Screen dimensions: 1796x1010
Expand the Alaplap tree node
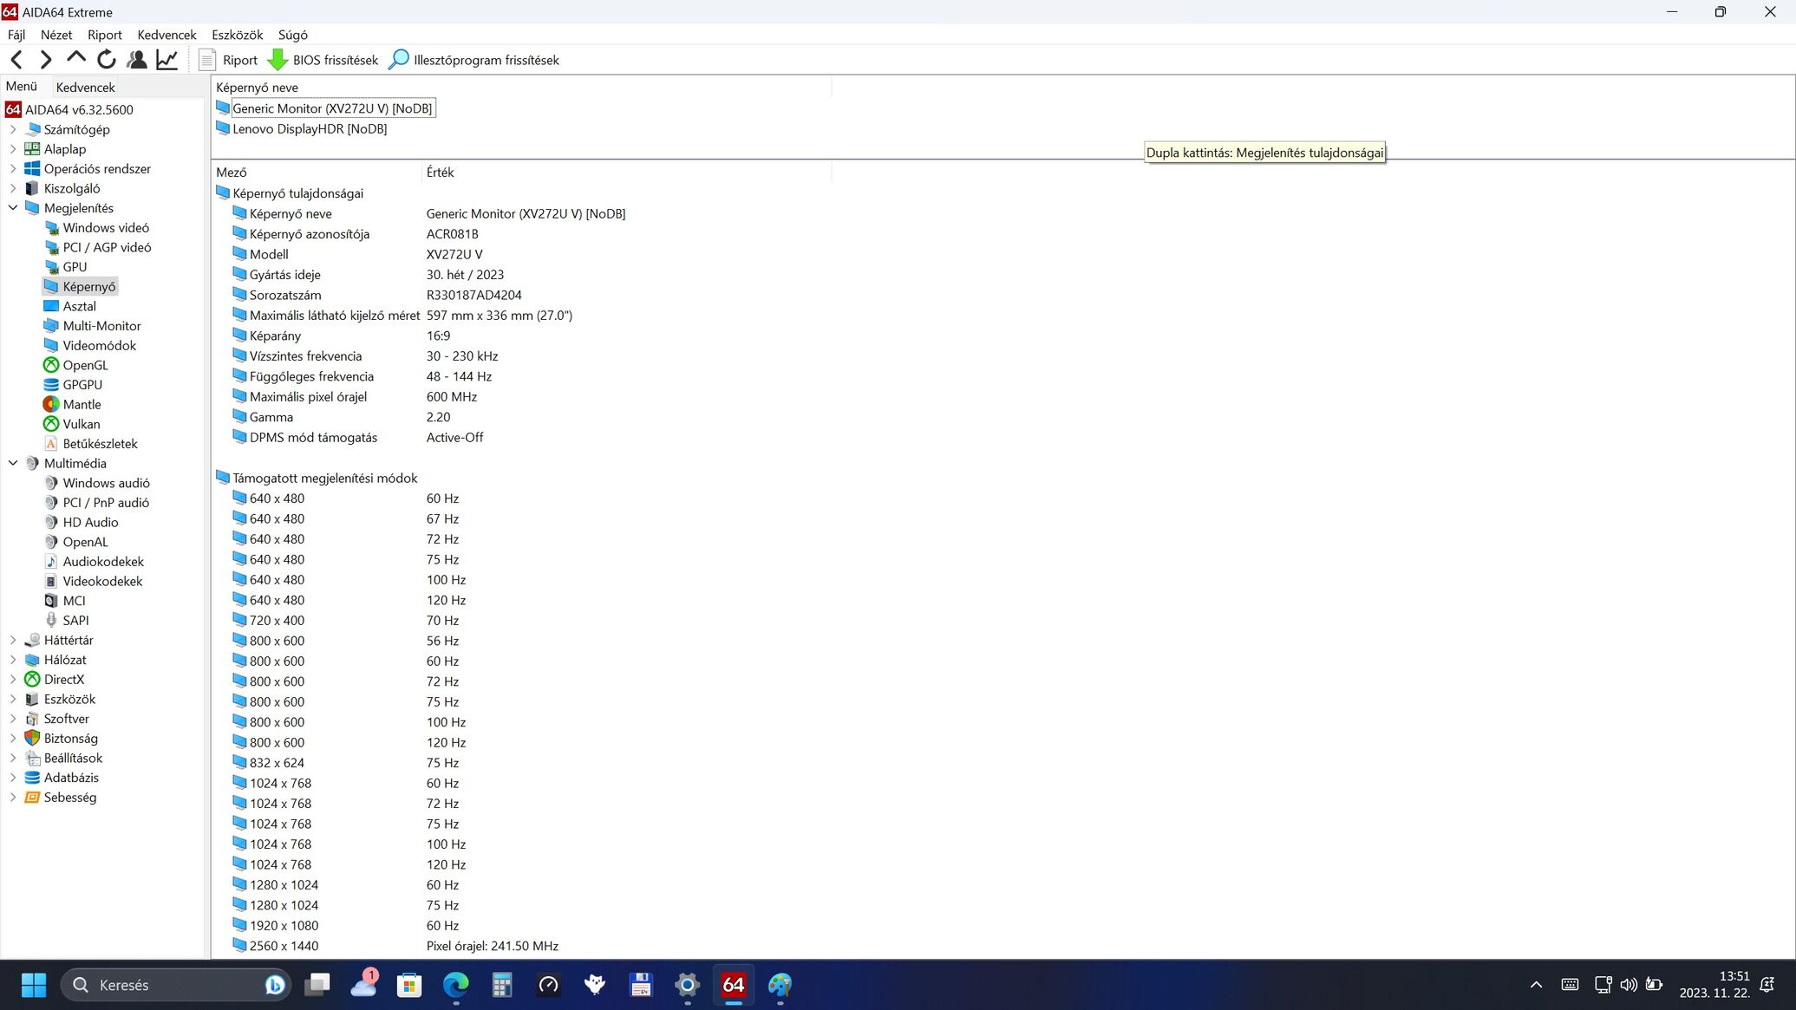click(13, 149)
